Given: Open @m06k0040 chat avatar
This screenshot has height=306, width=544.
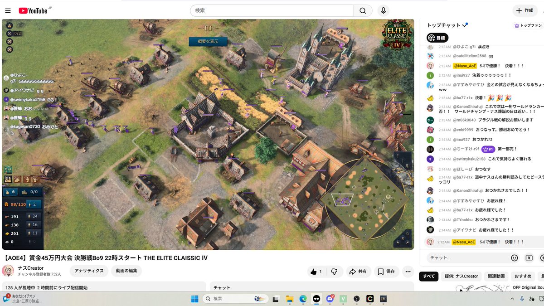Looking at the screenshot, I should coord(430,120).
